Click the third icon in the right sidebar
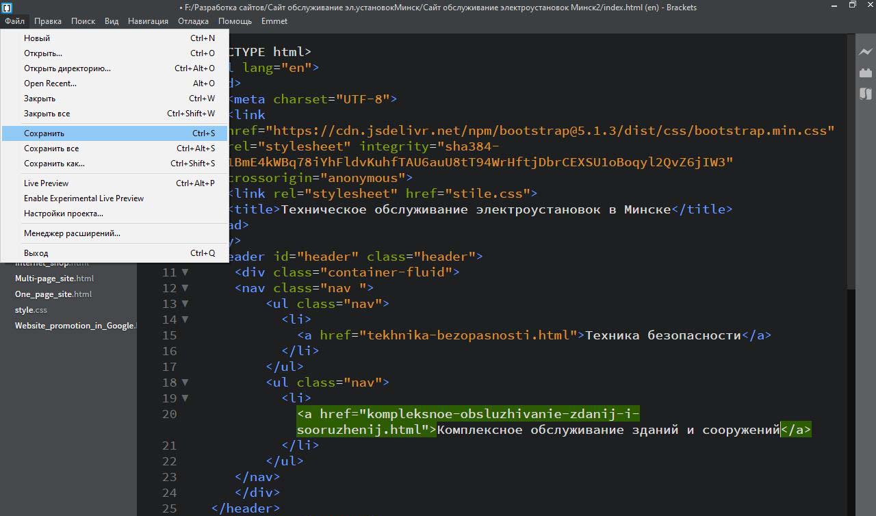 [x=865, y=94]
